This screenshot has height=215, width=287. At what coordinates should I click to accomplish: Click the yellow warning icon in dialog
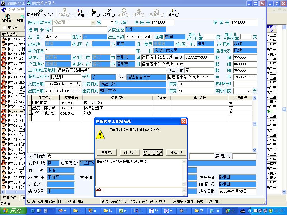[100, 135]
